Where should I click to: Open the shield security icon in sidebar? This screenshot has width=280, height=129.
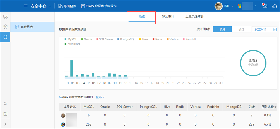pos(5,27)
